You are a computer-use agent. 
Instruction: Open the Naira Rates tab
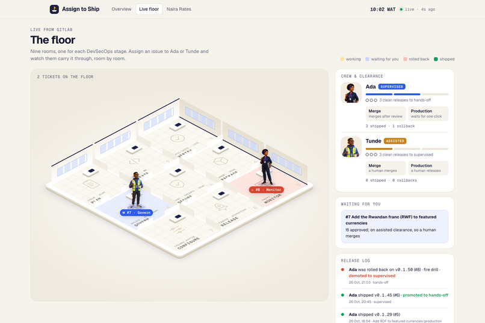click(x=179, y=9)
